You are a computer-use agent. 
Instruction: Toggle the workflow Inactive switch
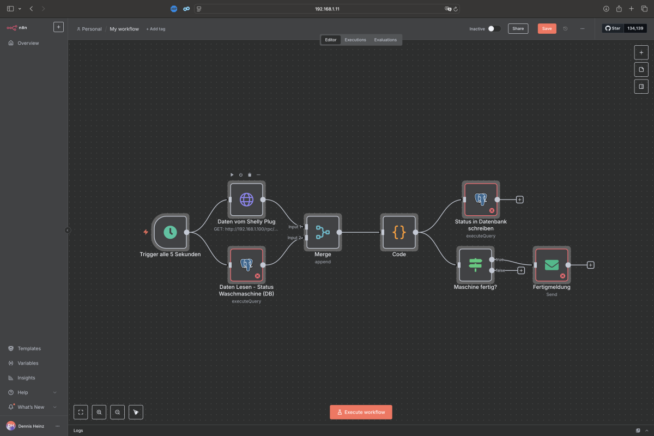pyautogui.click(x=494, y=29)
